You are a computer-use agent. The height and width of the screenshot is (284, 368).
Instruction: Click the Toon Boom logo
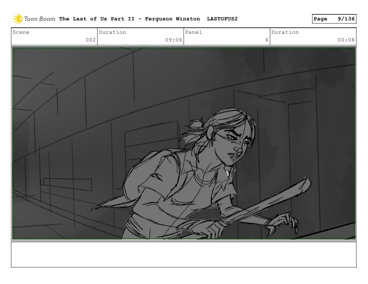pos(33,19)
